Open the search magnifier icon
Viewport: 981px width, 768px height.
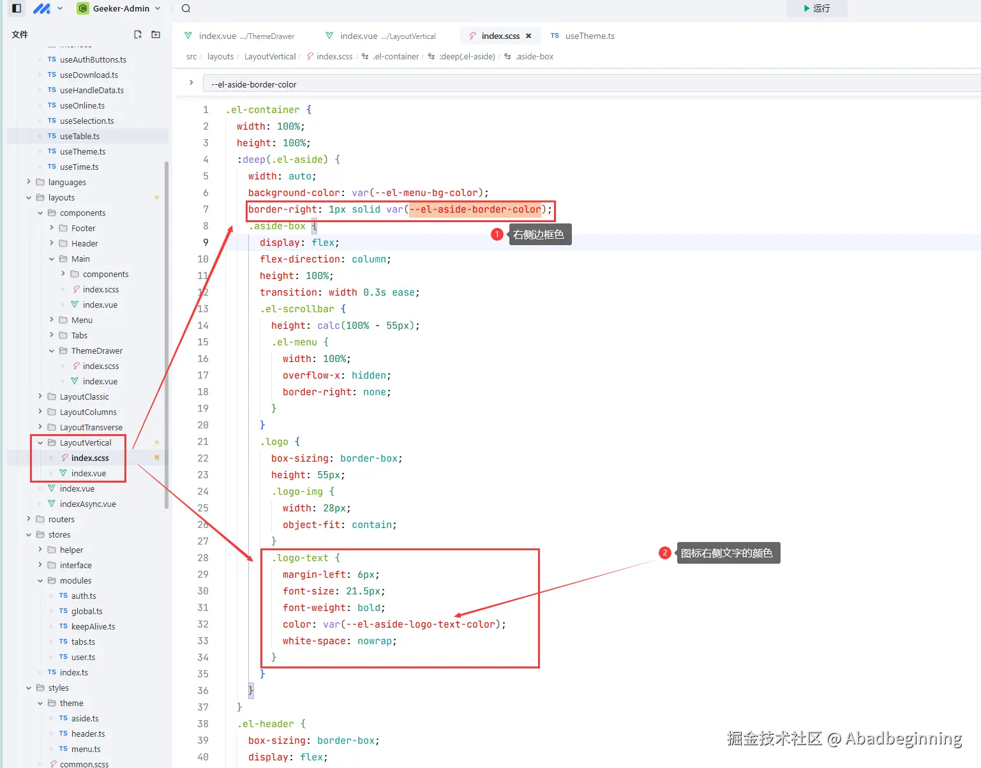pyautogui.click(x=186, y=8)
